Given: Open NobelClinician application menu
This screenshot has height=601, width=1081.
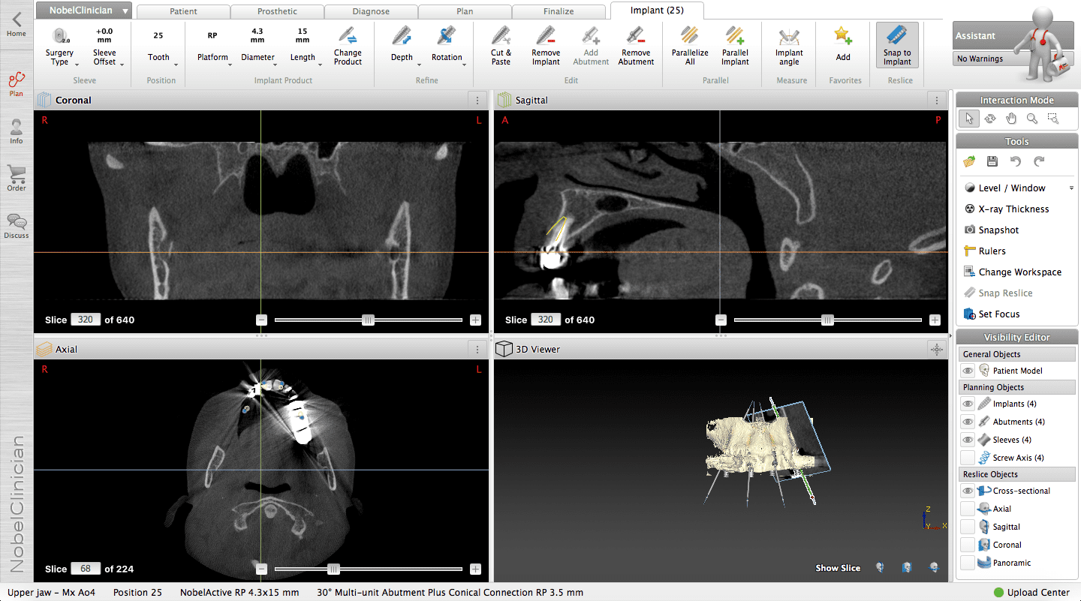Looking at the screenshot, I should [x=84, y=11].
